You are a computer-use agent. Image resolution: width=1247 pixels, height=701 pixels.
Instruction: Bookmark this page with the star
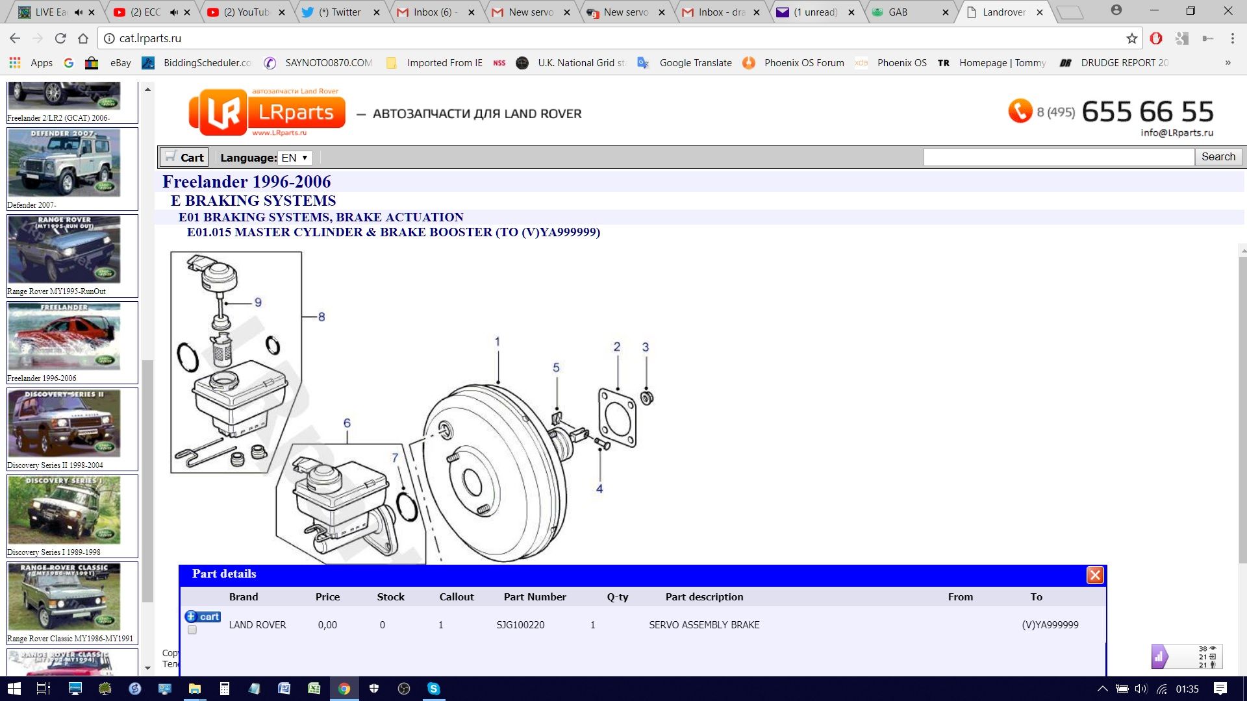[x=1132, y=38]
